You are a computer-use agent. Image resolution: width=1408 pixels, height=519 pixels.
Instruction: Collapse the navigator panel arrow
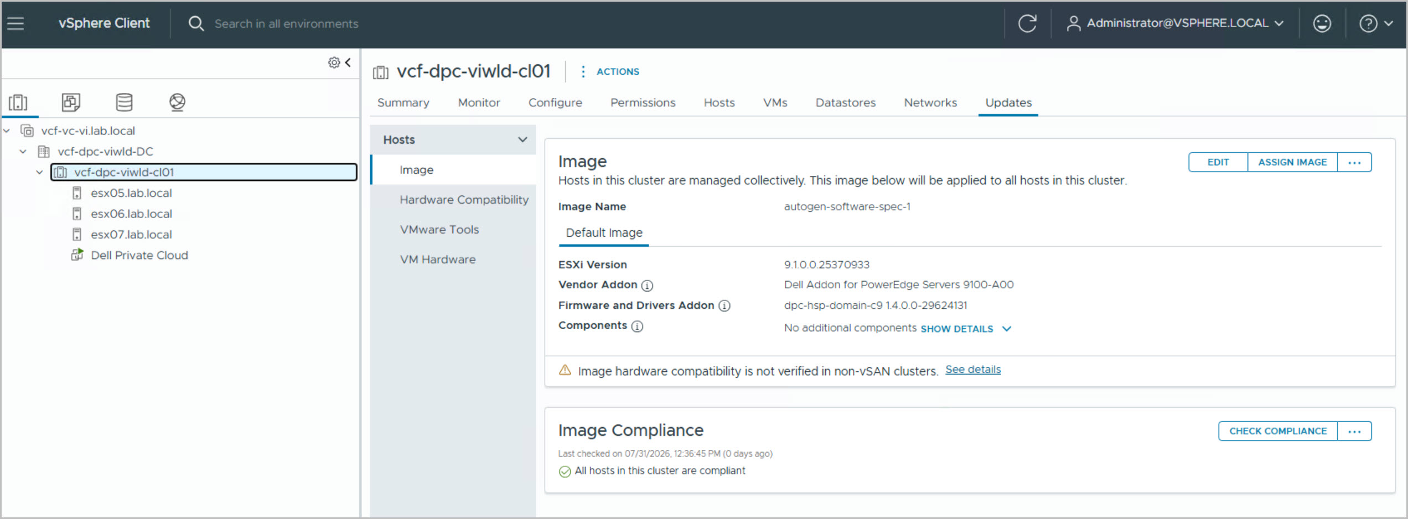click(x=348, y=63)
